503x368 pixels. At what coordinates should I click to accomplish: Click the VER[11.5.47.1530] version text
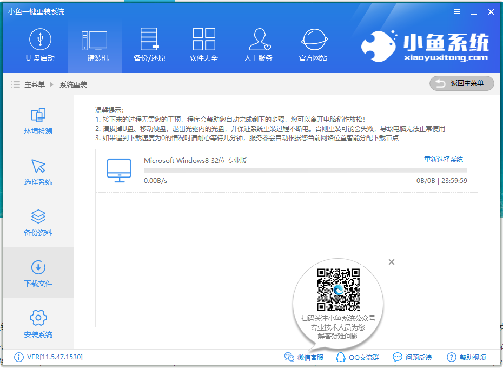(55, 357)
